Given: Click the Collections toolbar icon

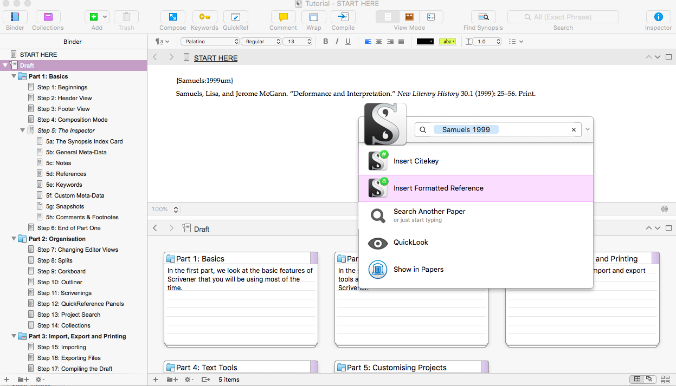Looking at the screenshot, I should [x=48, y=17].
